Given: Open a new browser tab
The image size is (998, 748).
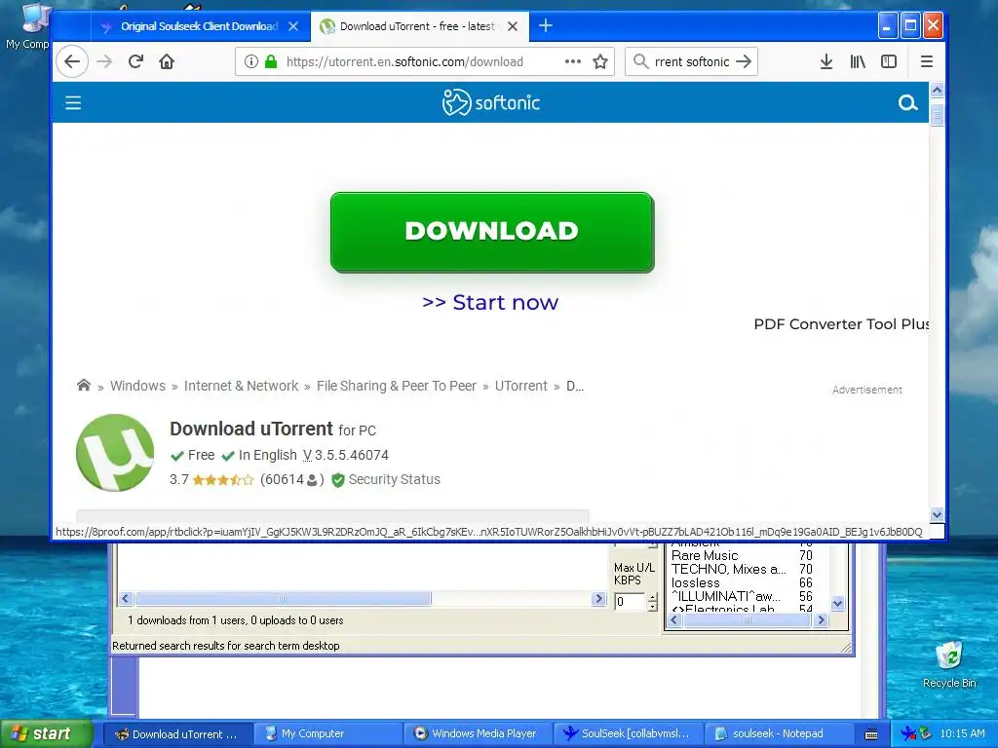Looking at the screenshot, I should click(x=546, y=26).
